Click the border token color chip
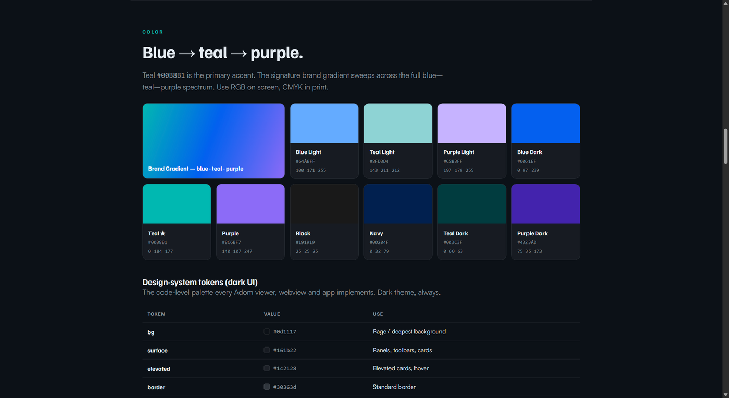 (x=267, y=387)
